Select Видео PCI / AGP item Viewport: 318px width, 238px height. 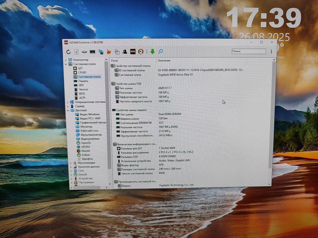(90, 118)
